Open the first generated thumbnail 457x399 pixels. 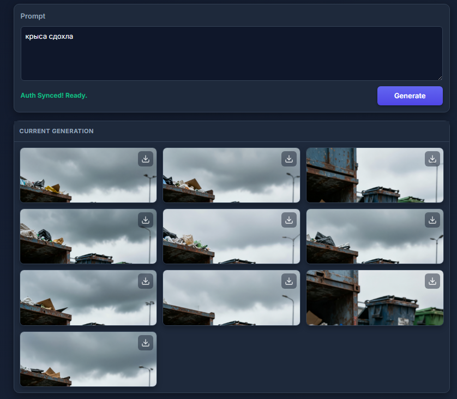tap(88, 175)
